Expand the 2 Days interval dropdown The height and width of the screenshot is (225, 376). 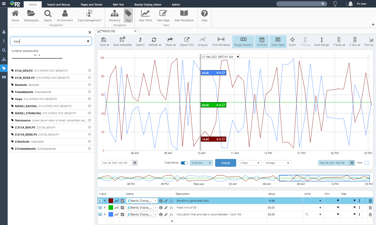coord(250,163)
